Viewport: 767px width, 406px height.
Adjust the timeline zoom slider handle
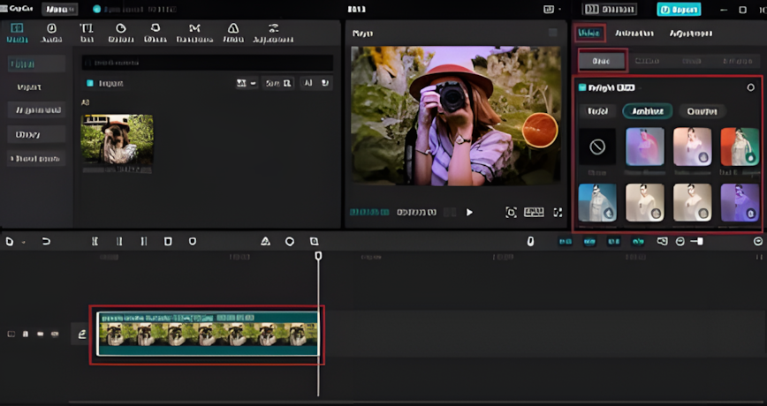(700, 241)
